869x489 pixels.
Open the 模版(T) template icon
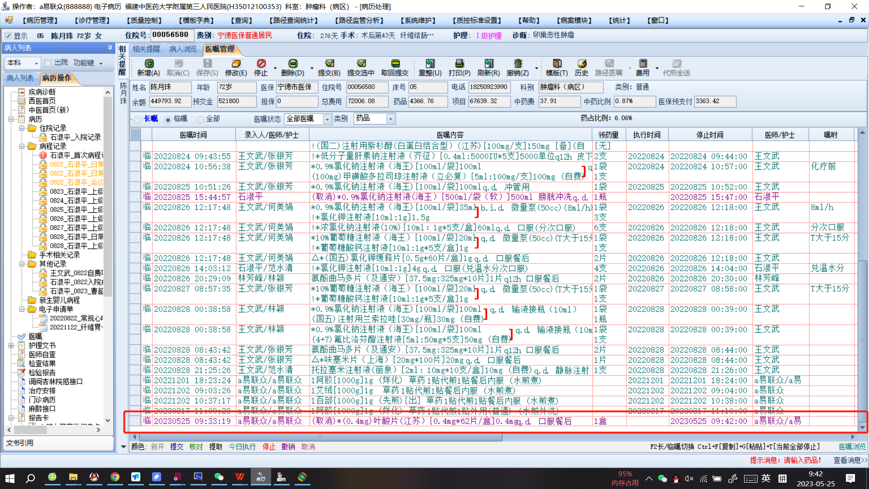point(557,64)
